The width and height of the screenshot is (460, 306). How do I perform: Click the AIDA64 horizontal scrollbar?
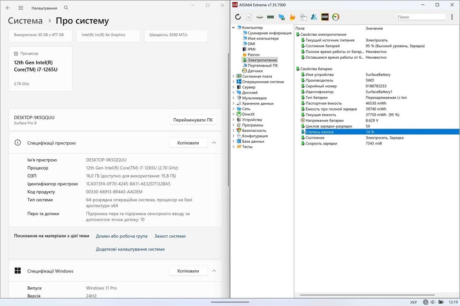point(367,295)
